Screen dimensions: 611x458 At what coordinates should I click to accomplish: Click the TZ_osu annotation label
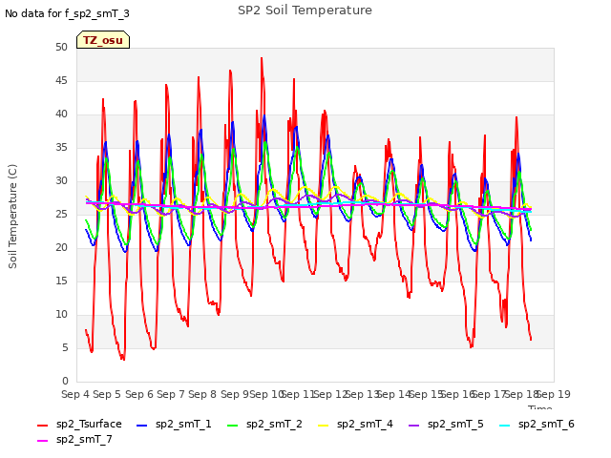[103, 40]
